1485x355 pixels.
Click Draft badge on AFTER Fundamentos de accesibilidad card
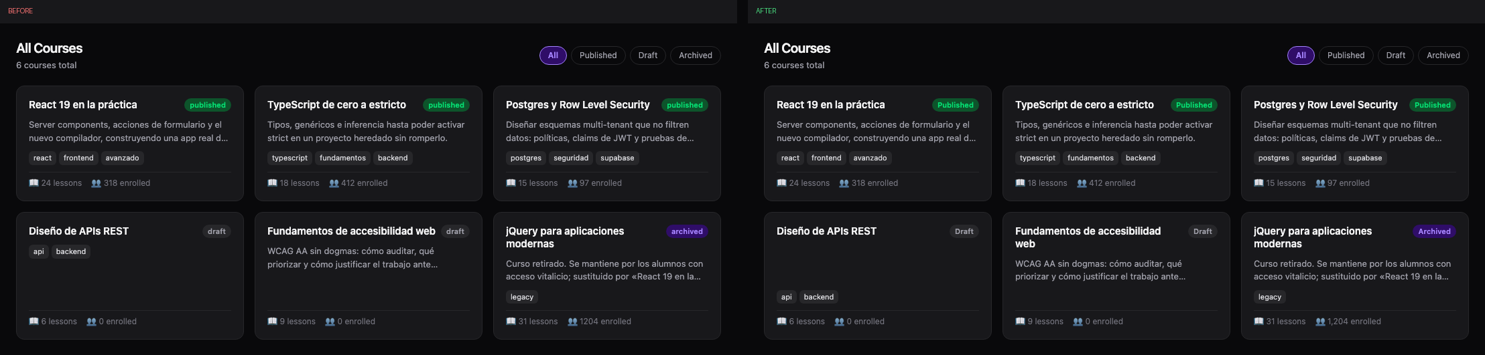point(1203,231)
